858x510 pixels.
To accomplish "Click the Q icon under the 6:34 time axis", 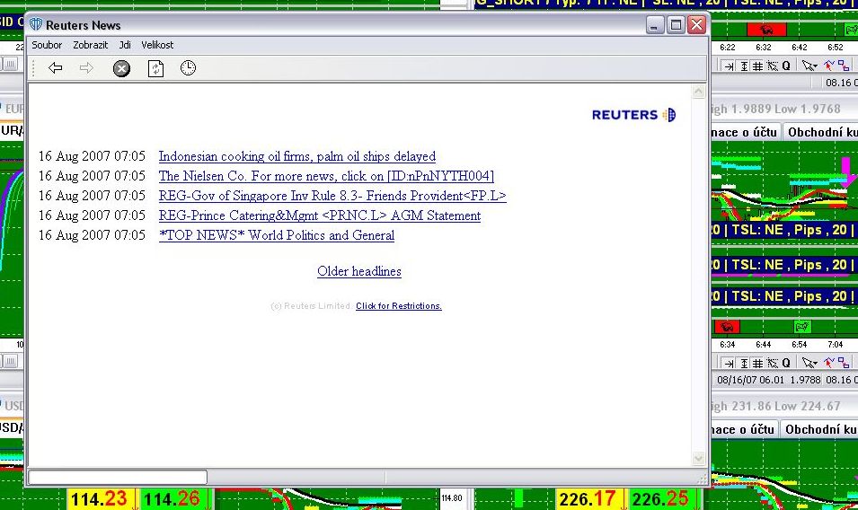I will point(786,363).
